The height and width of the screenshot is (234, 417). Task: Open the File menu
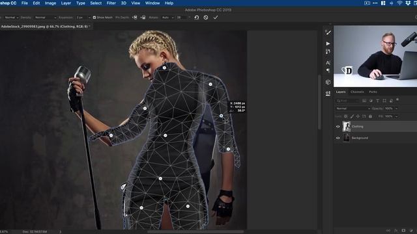pos(25,3)
